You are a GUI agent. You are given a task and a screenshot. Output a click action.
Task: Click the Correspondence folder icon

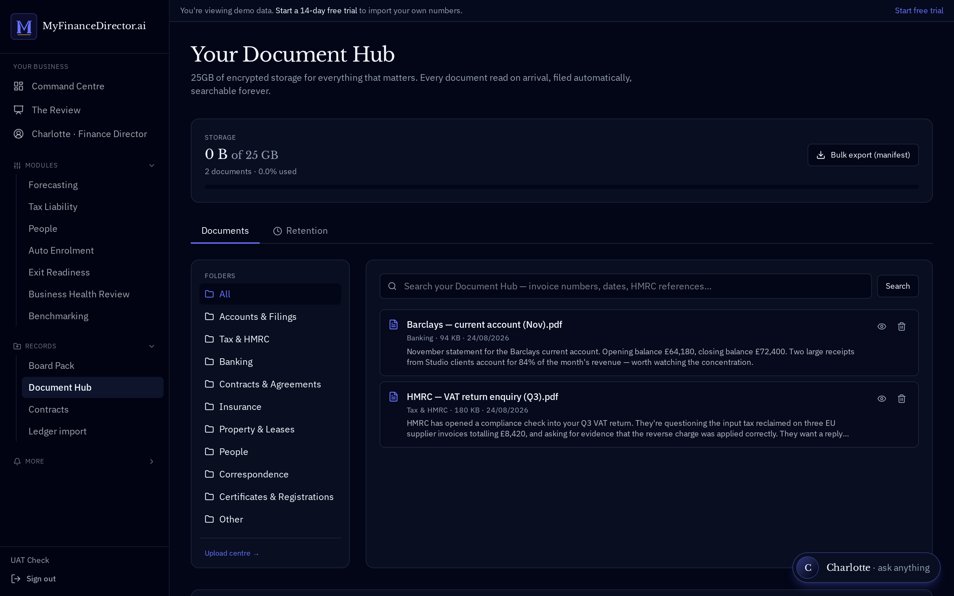click(x=209, y=474)
